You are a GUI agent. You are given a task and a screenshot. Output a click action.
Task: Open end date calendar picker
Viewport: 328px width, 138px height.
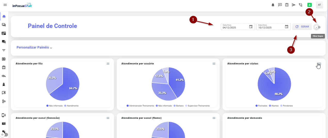click(x=286, y=27)
